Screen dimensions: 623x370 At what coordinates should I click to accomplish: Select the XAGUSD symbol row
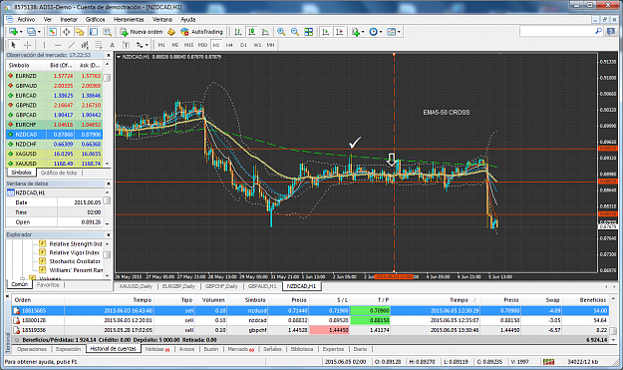pos(55,154)
